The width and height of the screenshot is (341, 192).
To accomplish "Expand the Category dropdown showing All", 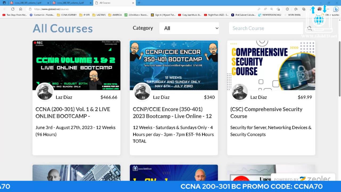I will coord(189,28).
